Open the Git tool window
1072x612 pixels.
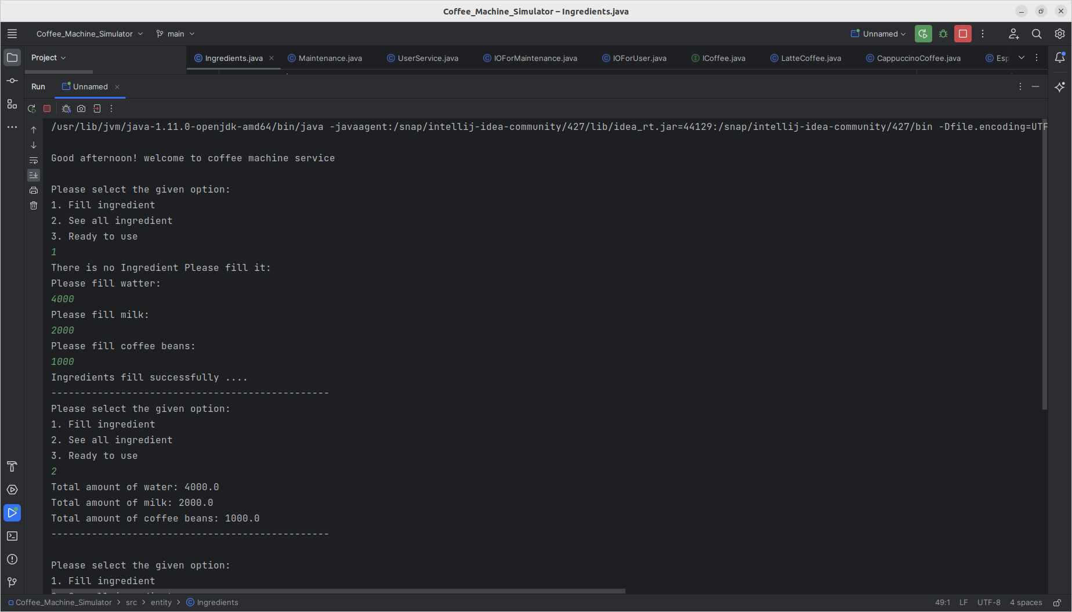[x=12, y=582]
